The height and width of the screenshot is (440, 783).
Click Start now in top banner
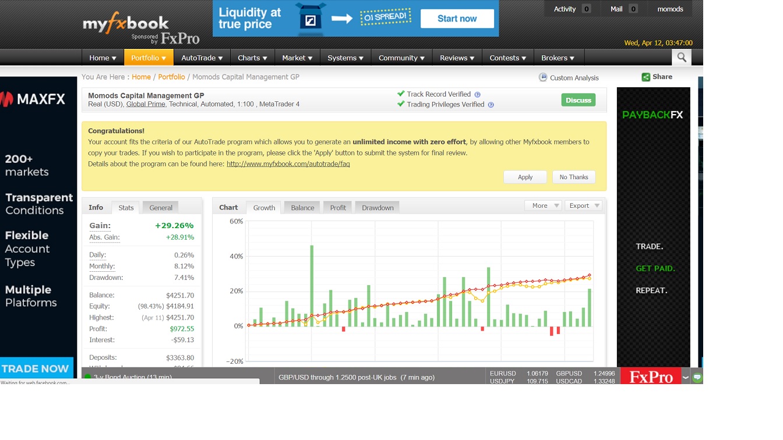[x=457, y=19]
